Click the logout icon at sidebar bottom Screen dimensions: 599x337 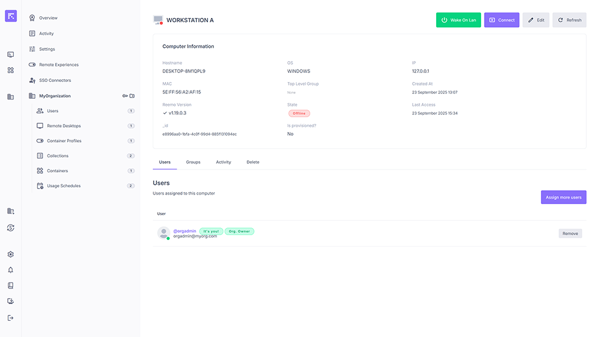pos(10,318)
